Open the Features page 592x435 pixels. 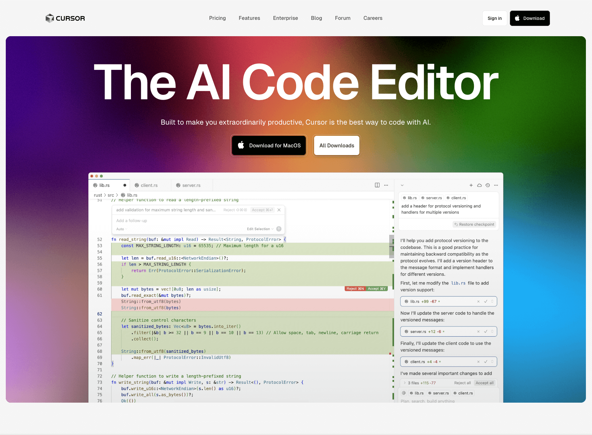click(249, 18)
